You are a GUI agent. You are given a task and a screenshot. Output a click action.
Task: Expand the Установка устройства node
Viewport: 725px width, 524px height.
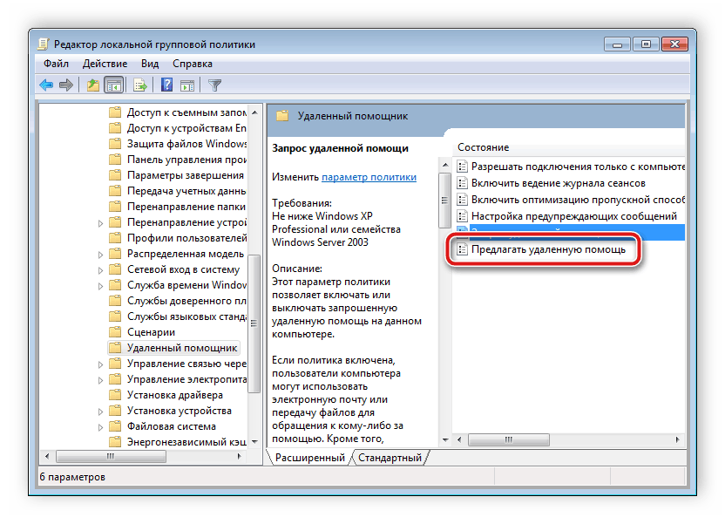pyautogui.click(x=101, y=411)
